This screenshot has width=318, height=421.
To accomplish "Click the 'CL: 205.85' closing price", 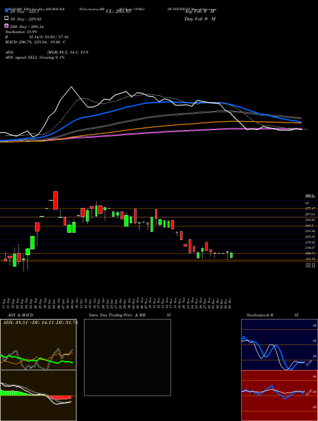I will click(x=118, y=11).
